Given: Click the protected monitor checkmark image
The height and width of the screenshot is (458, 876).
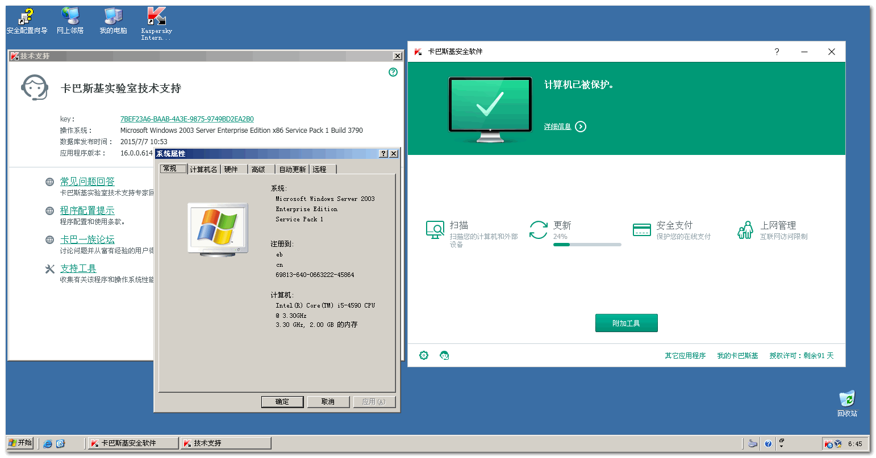Looking at the screenshot, I should tap(490, 110).
